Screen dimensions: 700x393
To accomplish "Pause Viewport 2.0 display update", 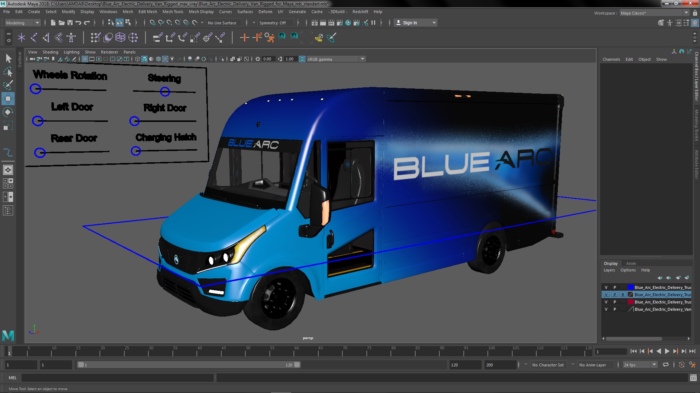I will point(373,23).
